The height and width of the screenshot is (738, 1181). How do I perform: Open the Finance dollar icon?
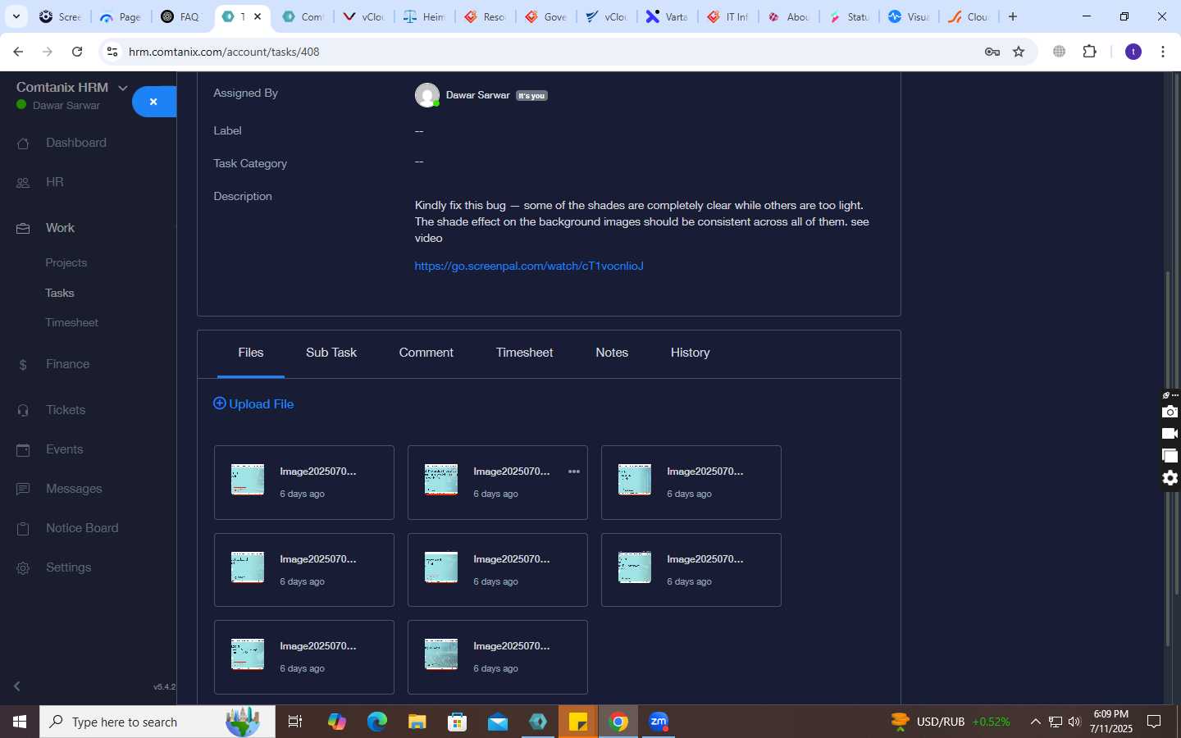[x=23, y=365]
